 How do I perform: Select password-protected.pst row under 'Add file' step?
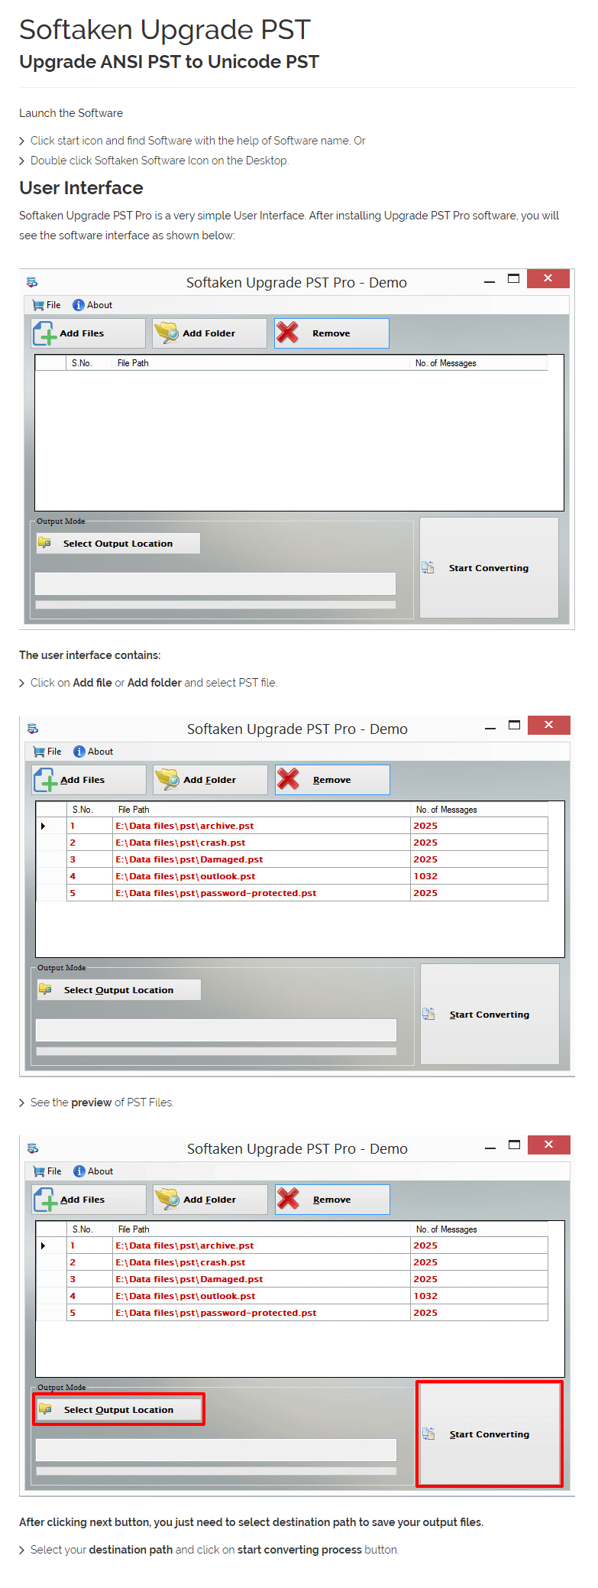(293, 893)
